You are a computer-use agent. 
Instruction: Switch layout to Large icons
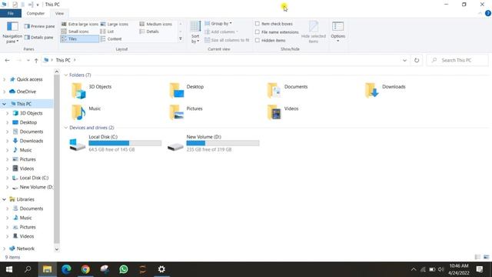(115, 24)
